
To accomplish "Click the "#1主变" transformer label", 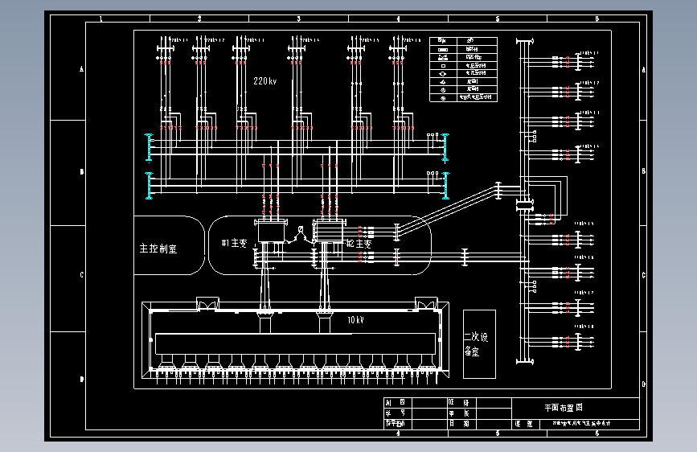I will click(234, 243).
